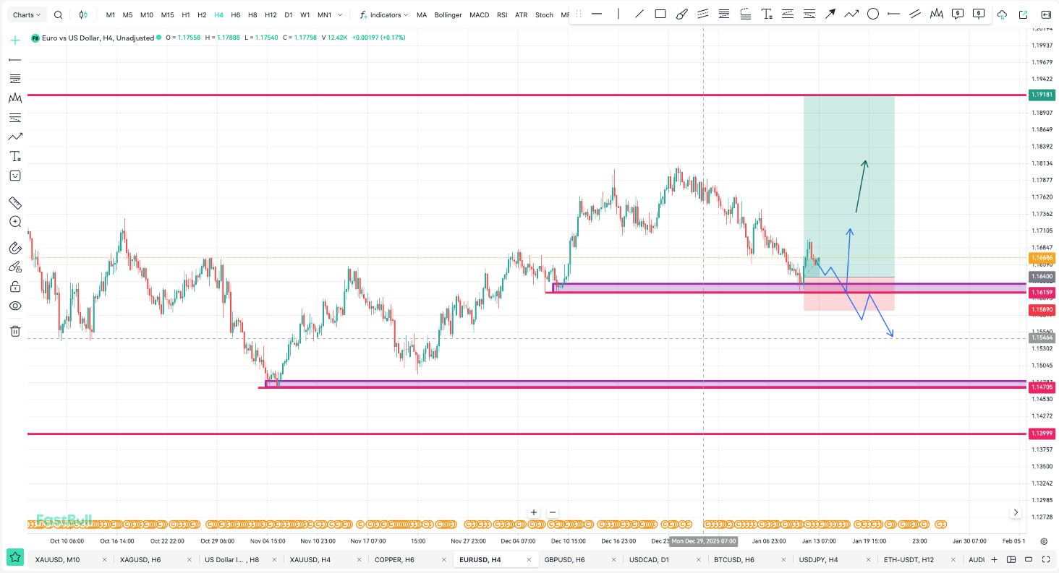
Task: Open the Charts dropdown
Action: point(27,14)
